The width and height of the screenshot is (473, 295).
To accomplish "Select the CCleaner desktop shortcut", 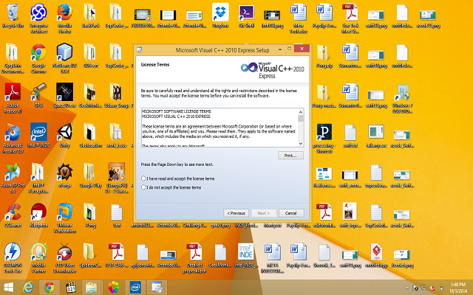I will tap(13, 215).
